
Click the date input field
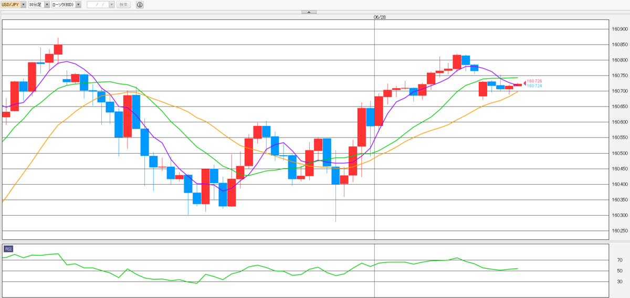(x=98, y=4)
